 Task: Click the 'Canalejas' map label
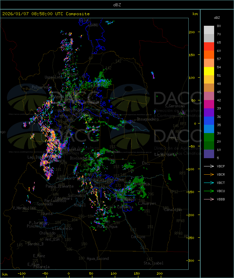pyautogui.click(x=173, y=210)
